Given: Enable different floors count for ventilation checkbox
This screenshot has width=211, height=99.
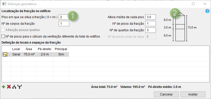Looking at the screenshot, I should 3,37.
